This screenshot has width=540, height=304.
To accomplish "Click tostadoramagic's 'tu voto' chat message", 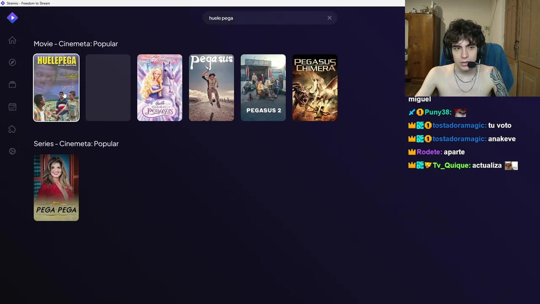I will point(499,125).
